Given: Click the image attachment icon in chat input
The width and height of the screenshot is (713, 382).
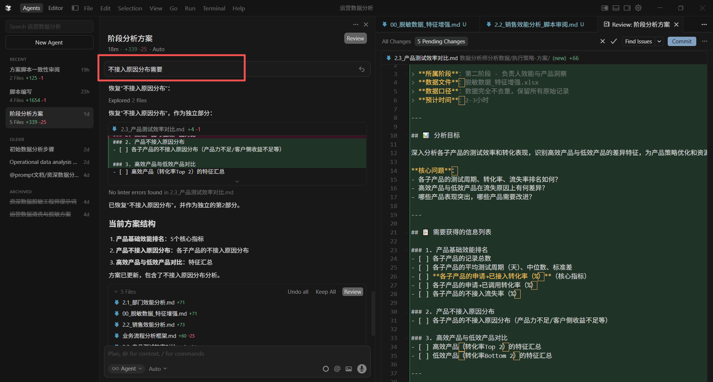Looking at the screenshot, I should [349, 369].
